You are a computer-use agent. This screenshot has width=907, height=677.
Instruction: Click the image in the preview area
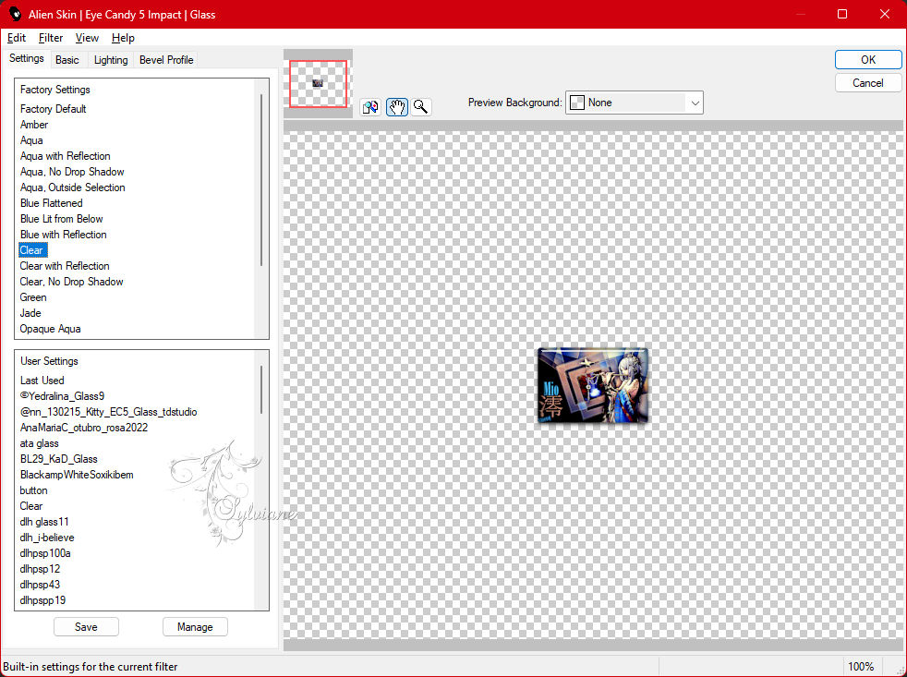593,385
